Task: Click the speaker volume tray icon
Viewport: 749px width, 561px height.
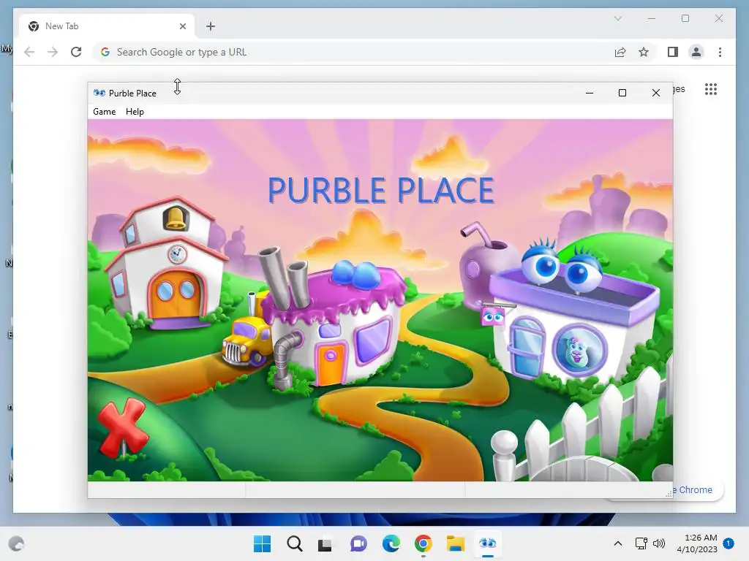Action: tap(659, 543)
